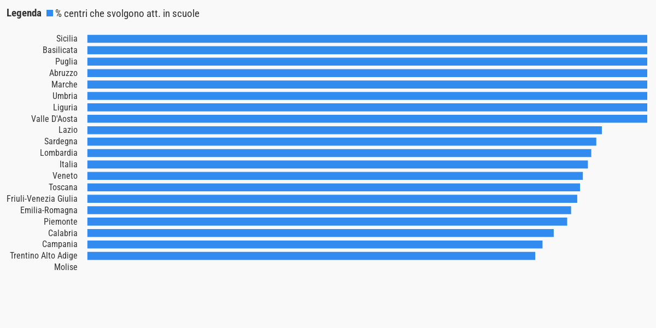Click the Trentino Alto Adige bar

(x=311, y=256)
